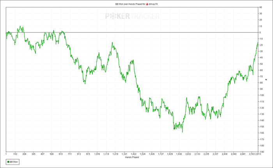Image resolution: width=273 pixels, height=168 pixels.
Task: Click the BB Won legend entry
Action: (x=12, y=162)
